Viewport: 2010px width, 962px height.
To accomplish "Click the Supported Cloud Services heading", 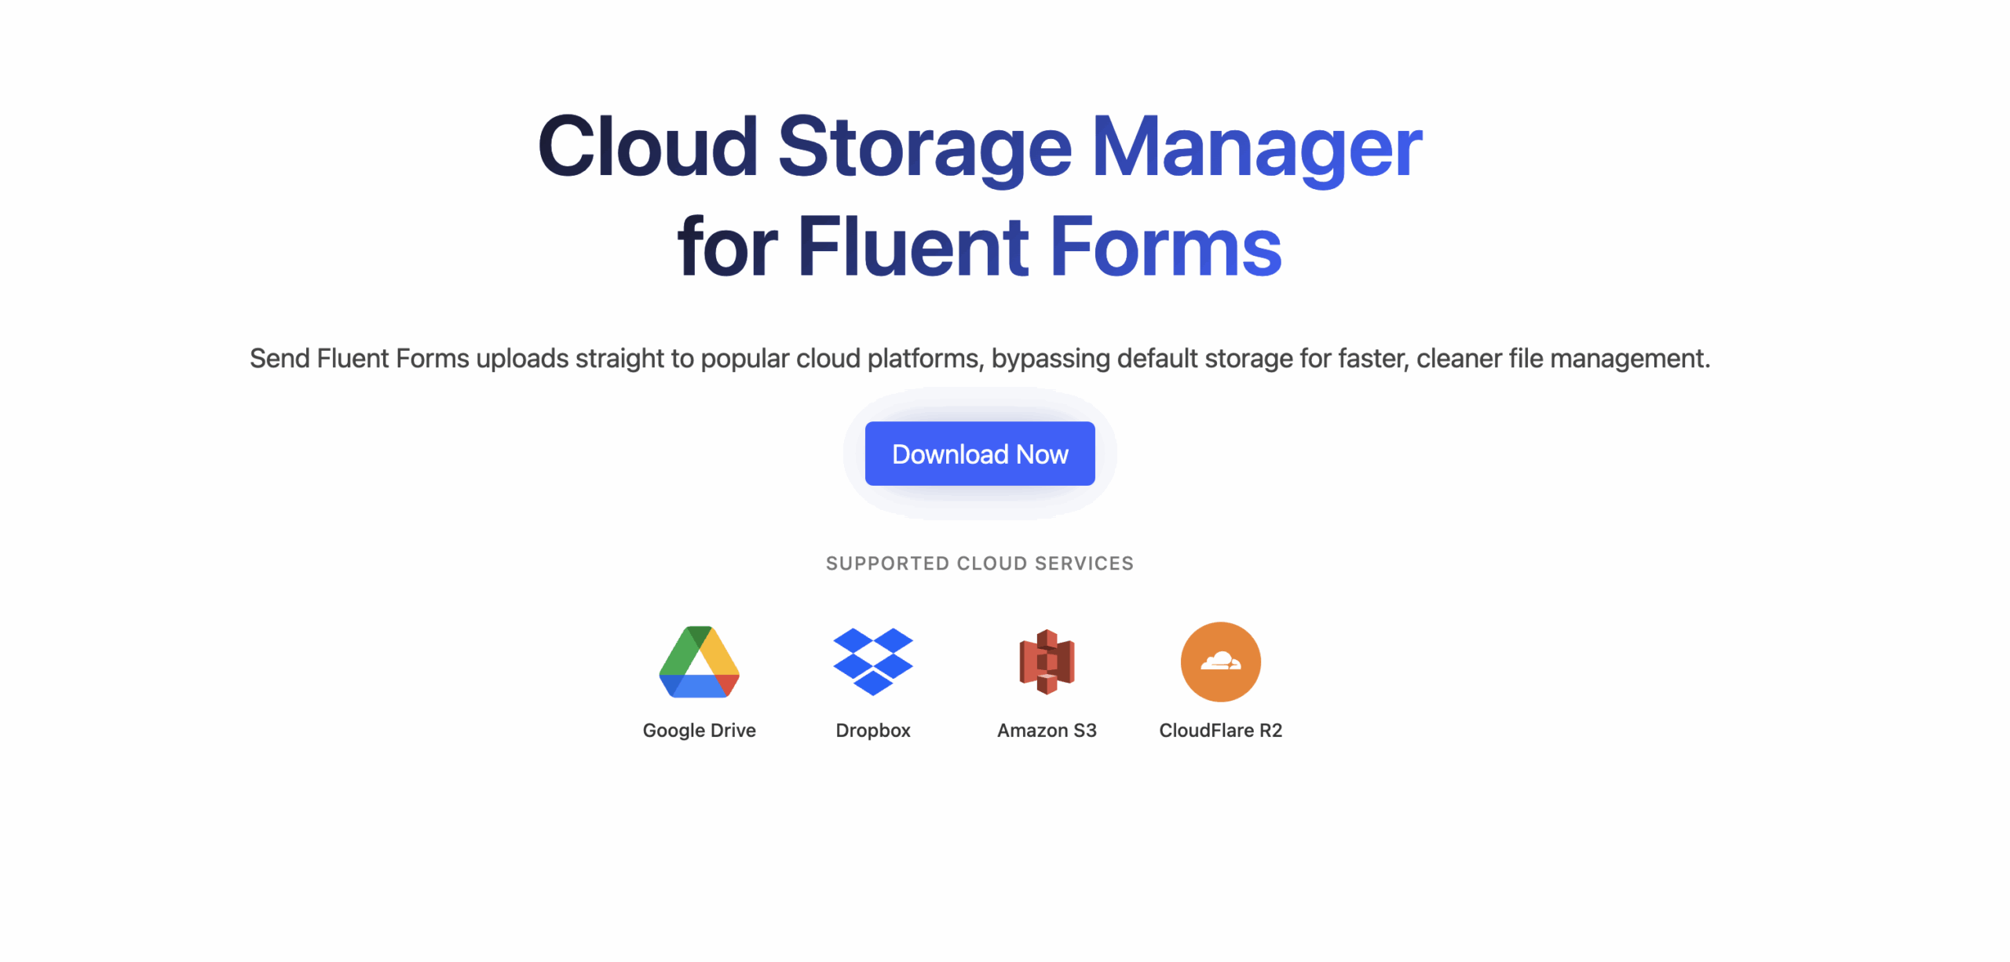I will 979,563.
